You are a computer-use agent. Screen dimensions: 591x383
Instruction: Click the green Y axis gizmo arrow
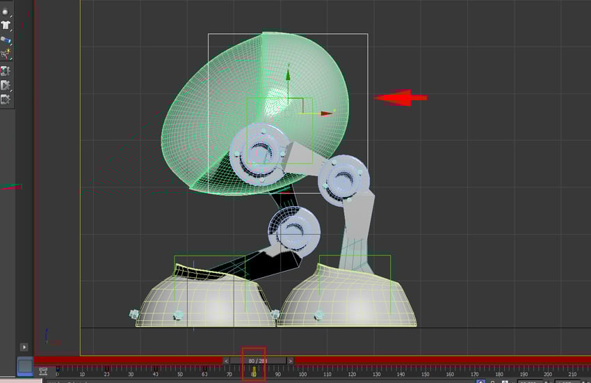[x=288, y=74]
